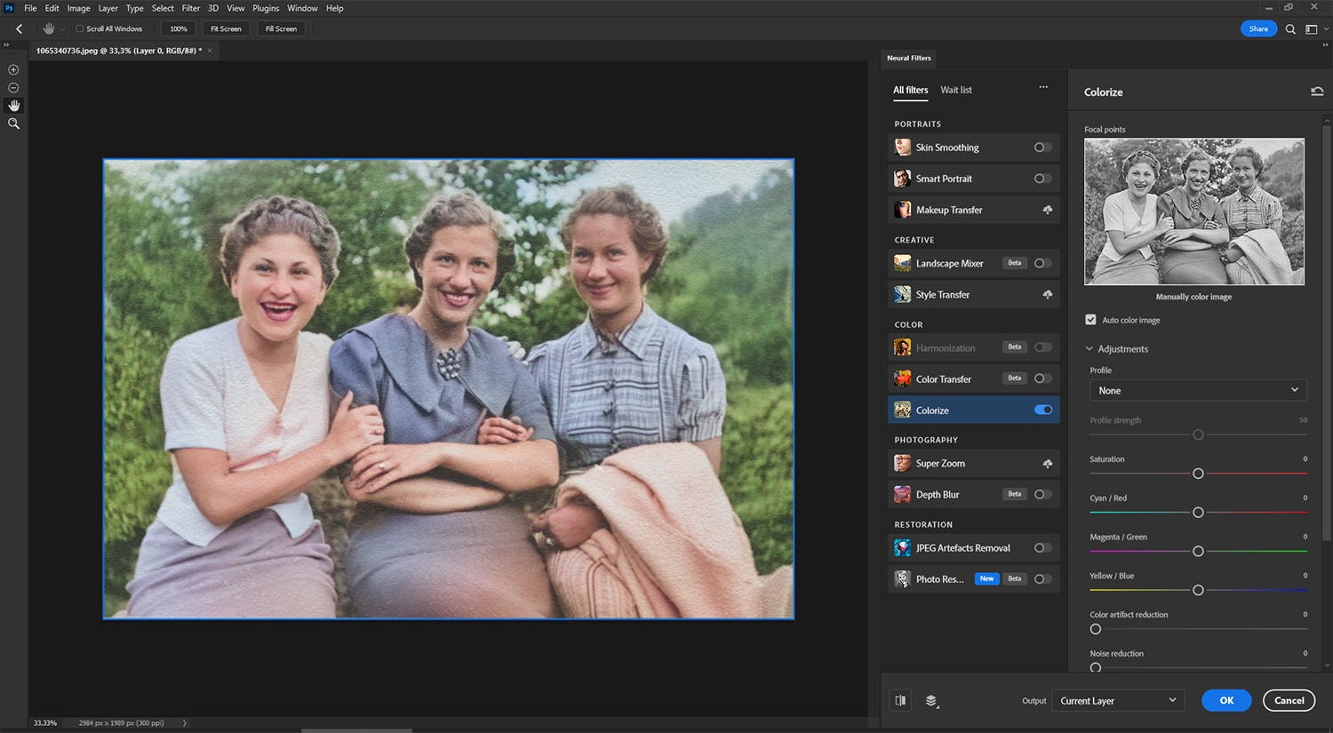
Task: Click the reset Colorize parameters icon
Action: click(1316, 92)
